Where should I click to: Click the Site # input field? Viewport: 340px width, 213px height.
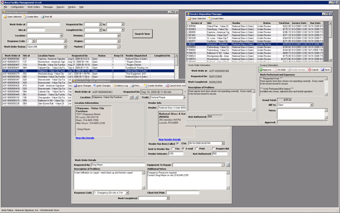(x=36, y=30)
